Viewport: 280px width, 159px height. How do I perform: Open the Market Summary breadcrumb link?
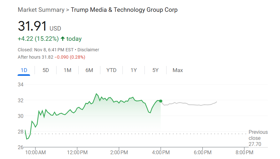coord(41,10)
